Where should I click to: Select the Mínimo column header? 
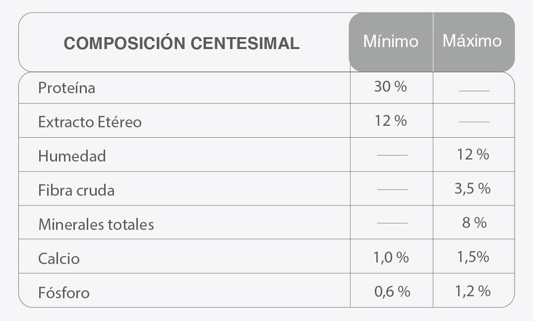pos(391,41)
